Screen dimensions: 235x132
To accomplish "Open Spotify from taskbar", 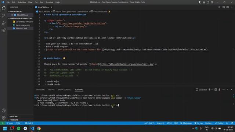I will tap(19, 129).
